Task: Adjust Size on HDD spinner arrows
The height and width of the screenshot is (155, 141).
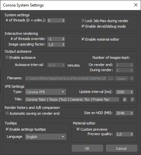Action: click(132, 113)
